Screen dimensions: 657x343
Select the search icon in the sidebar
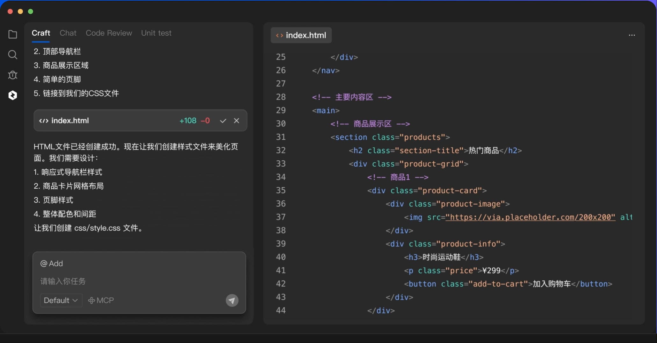point(13,54)
